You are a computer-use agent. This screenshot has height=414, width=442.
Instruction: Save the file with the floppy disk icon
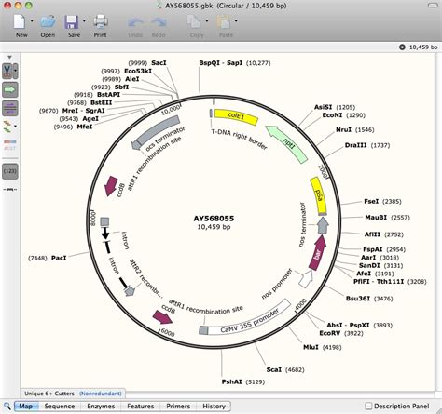[x=72, y=22]
